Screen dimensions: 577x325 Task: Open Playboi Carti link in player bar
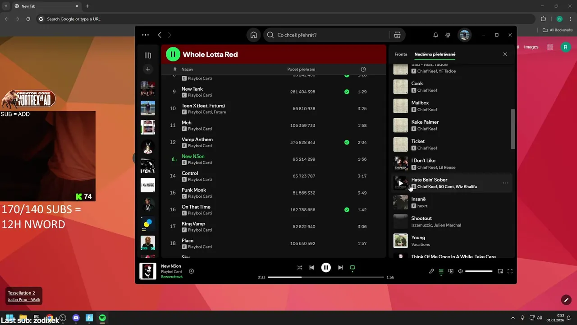click(x=171, y=272)
